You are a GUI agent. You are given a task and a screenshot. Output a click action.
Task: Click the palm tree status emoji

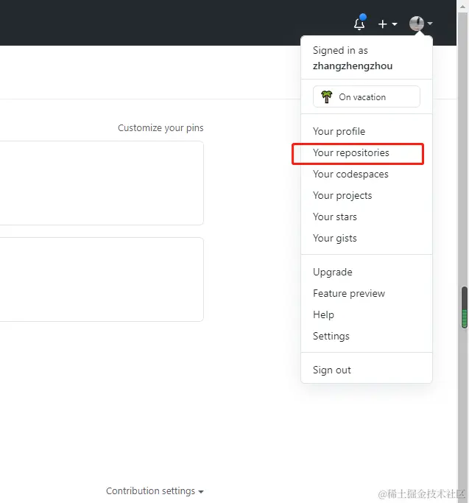[327, 96]
